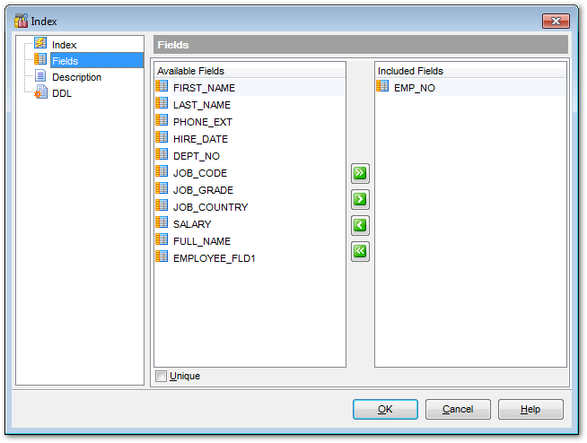Select the JOB_COUNTRY field in the list
The image size is (587, 443).
[x=210, y=207]
